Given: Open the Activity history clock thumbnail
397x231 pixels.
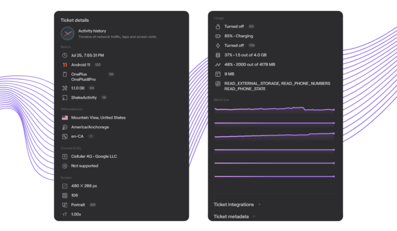Looking at the screenshot, I should [67, 34].
